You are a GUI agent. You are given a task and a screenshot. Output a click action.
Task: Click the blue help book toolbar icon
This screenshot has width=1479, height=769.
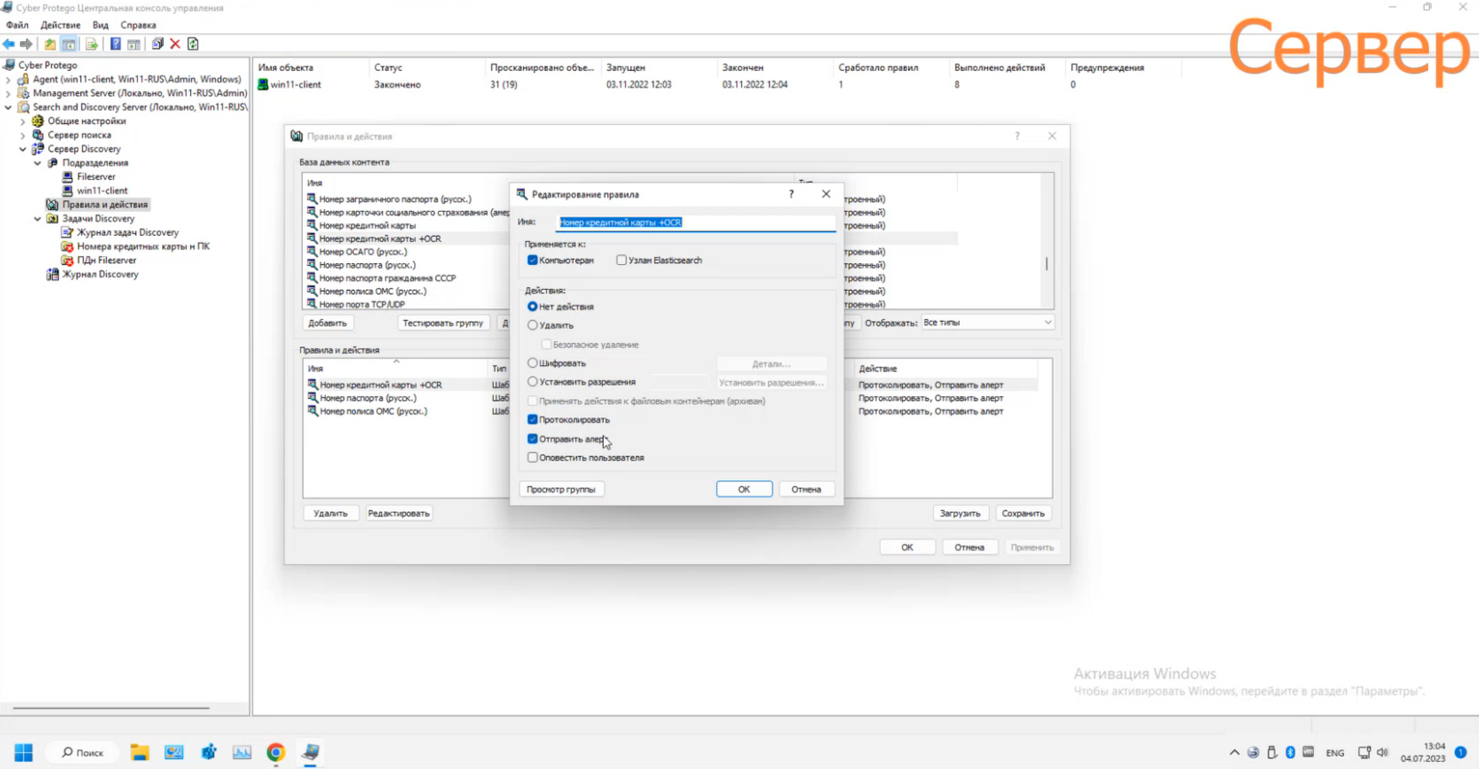pyautogui.click(x=115, y=44)
